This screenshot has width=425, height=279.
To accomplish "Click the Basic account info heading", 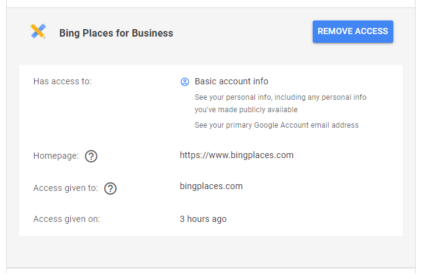I will tap(231, 81).
